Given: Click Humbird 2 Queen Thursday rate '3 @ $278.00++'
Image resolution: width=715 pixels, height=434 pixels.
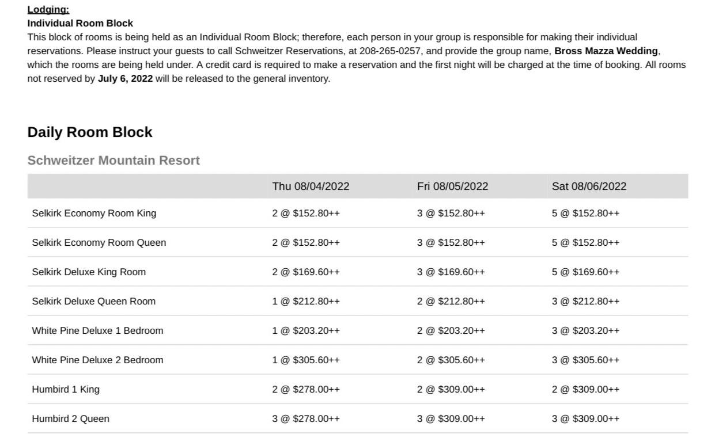Looking at the screenshot, I should [306, 419].
